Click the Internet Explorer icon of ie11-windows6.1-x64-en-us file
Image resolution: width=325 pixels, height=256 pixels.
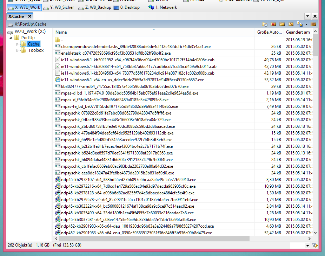(x=58, y=79)
